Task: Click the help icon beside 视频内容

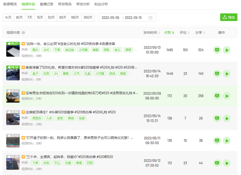Action: pyautogui.click(x=23, y=33)
